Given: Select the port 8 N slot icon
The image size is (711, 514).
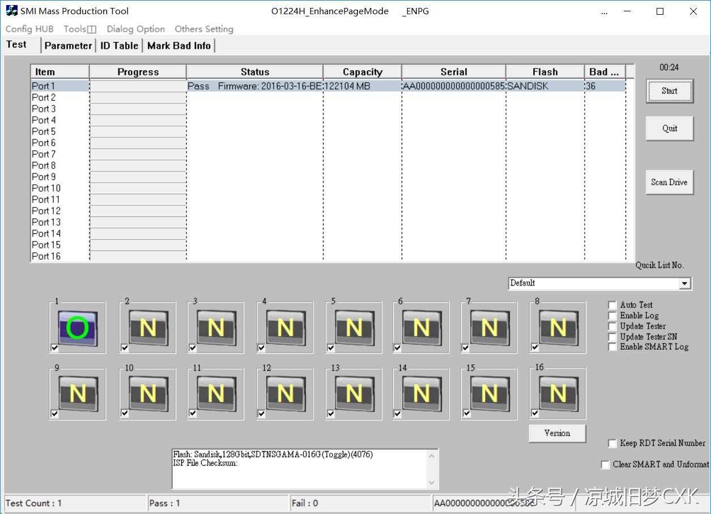Looking at the screenshot, I should click(558, 328).
